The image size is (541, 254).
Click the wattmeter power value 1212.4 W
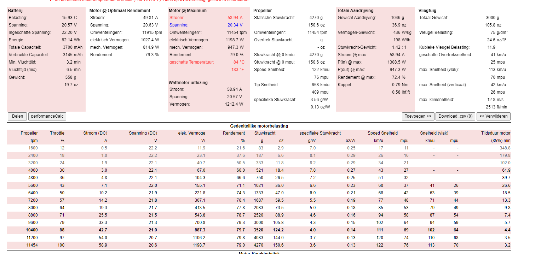pyautogui.click(x=234, y=104)
